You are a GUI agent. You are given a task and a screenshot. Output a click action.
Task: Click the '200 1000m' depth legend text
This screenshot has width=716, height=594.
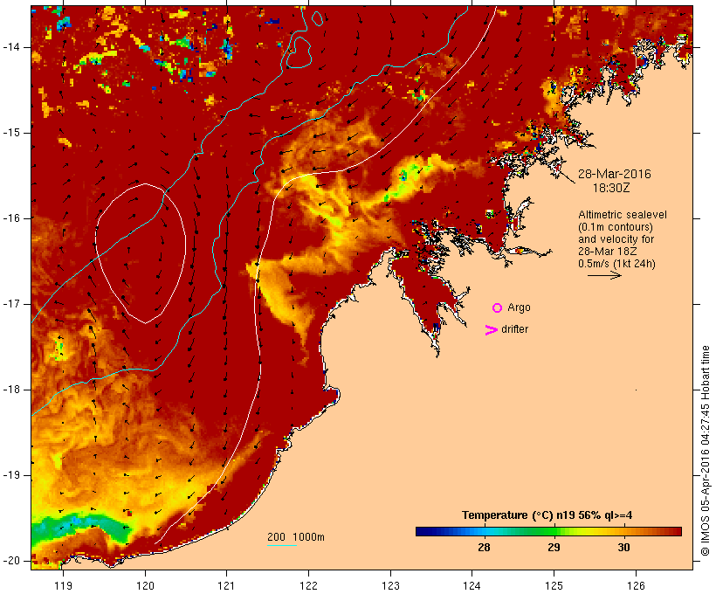296,537
